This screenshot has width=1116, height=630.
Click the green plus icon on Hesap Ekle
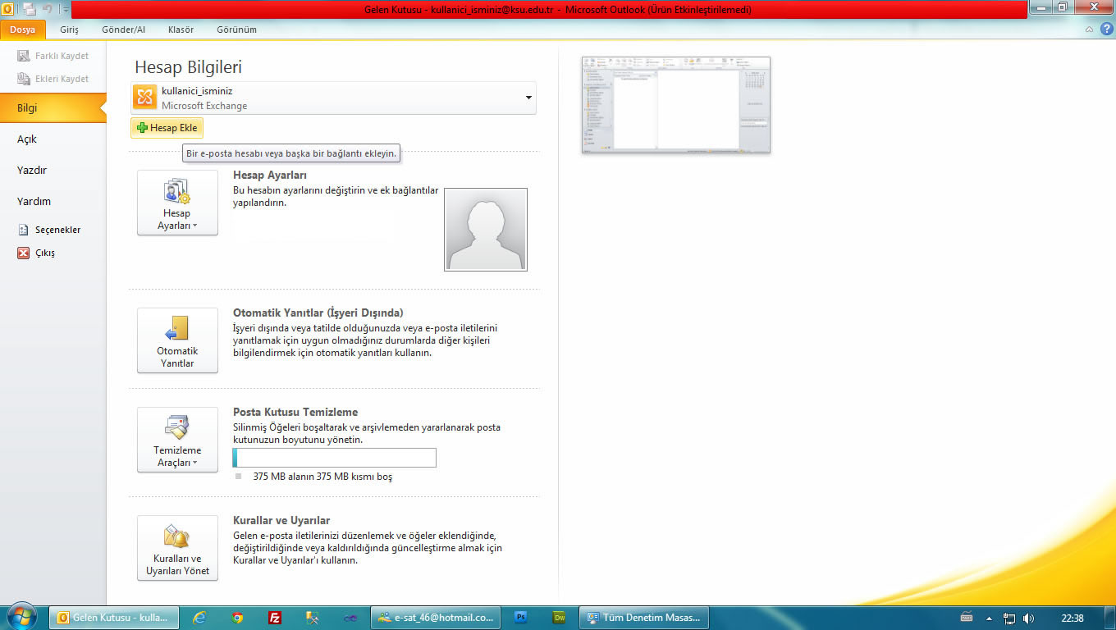click(x=142, y=128)
